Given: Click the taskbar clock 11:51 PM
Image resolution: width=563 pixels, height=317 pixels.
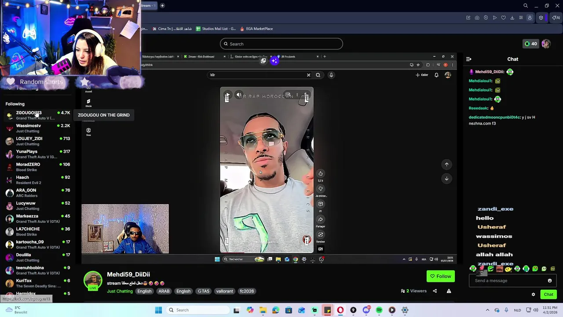Looking at the screenshot, I should click(550, 310).
